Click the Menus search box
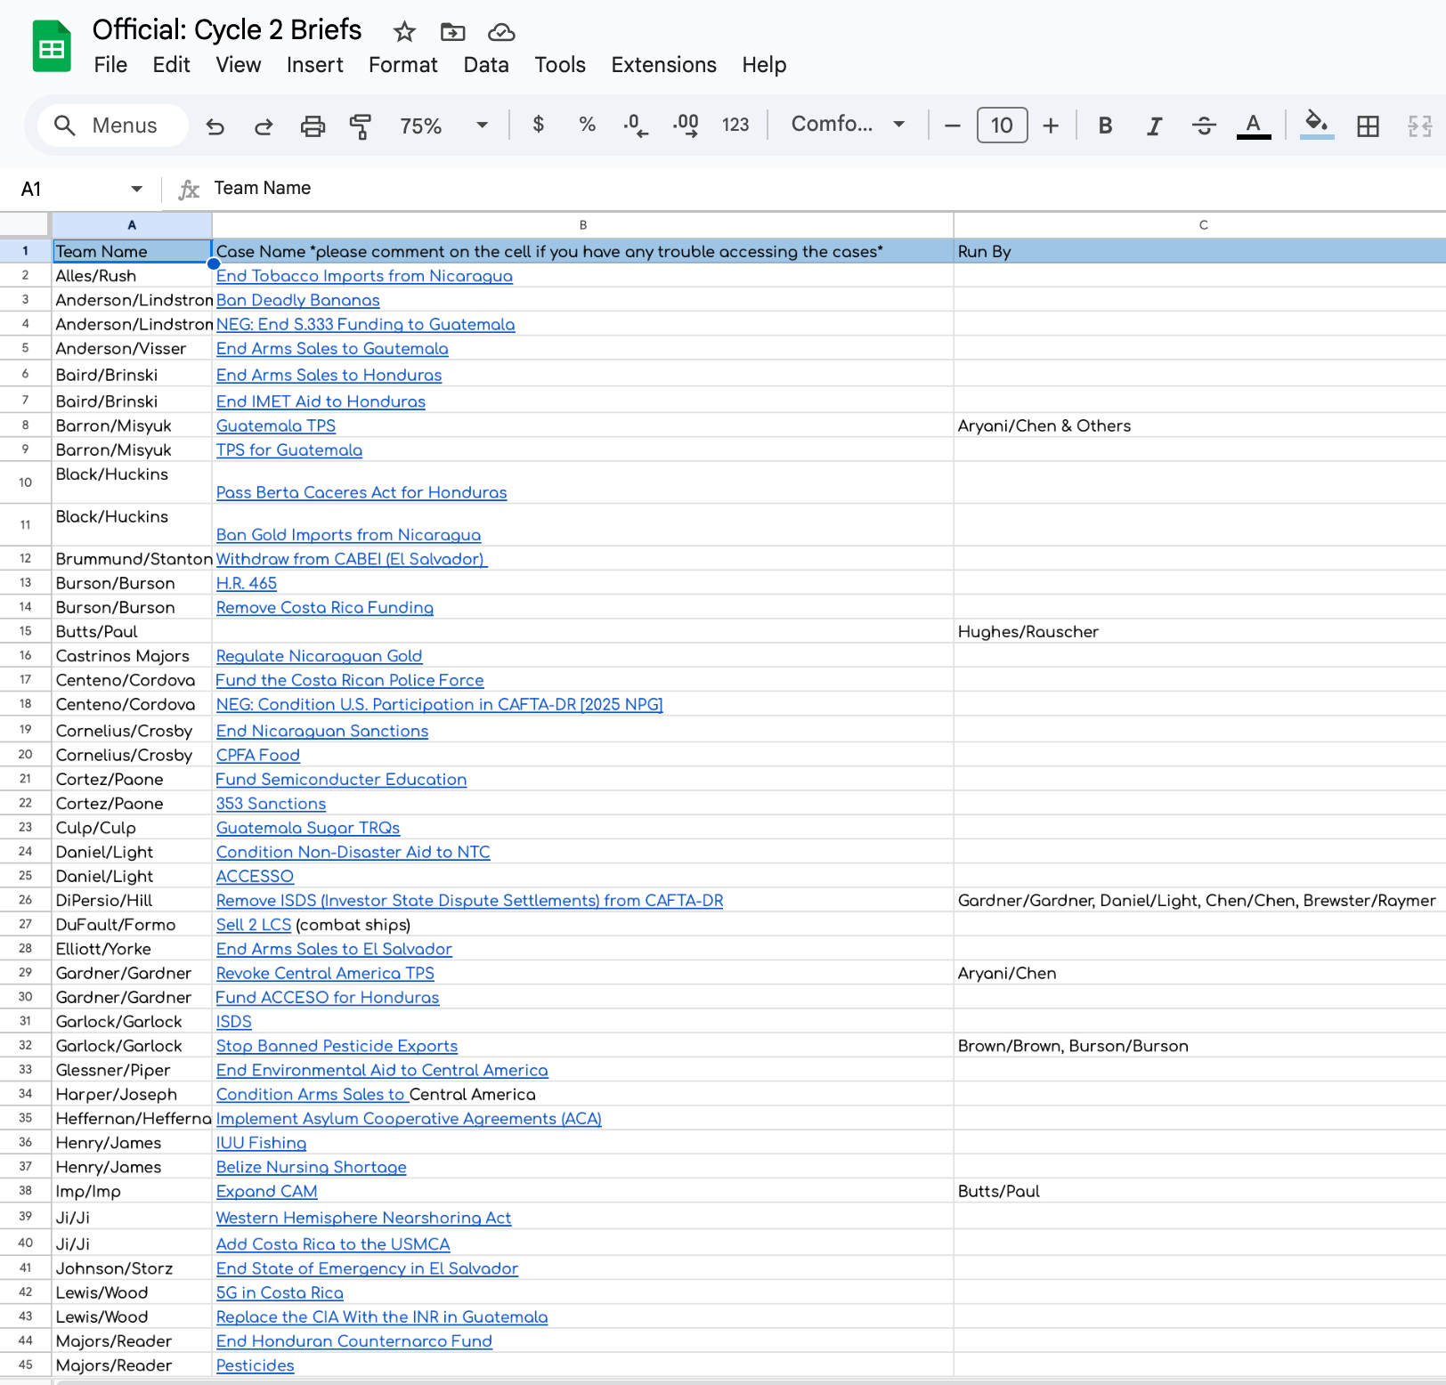The image size is (1446, 1385). tap(112, 126)
